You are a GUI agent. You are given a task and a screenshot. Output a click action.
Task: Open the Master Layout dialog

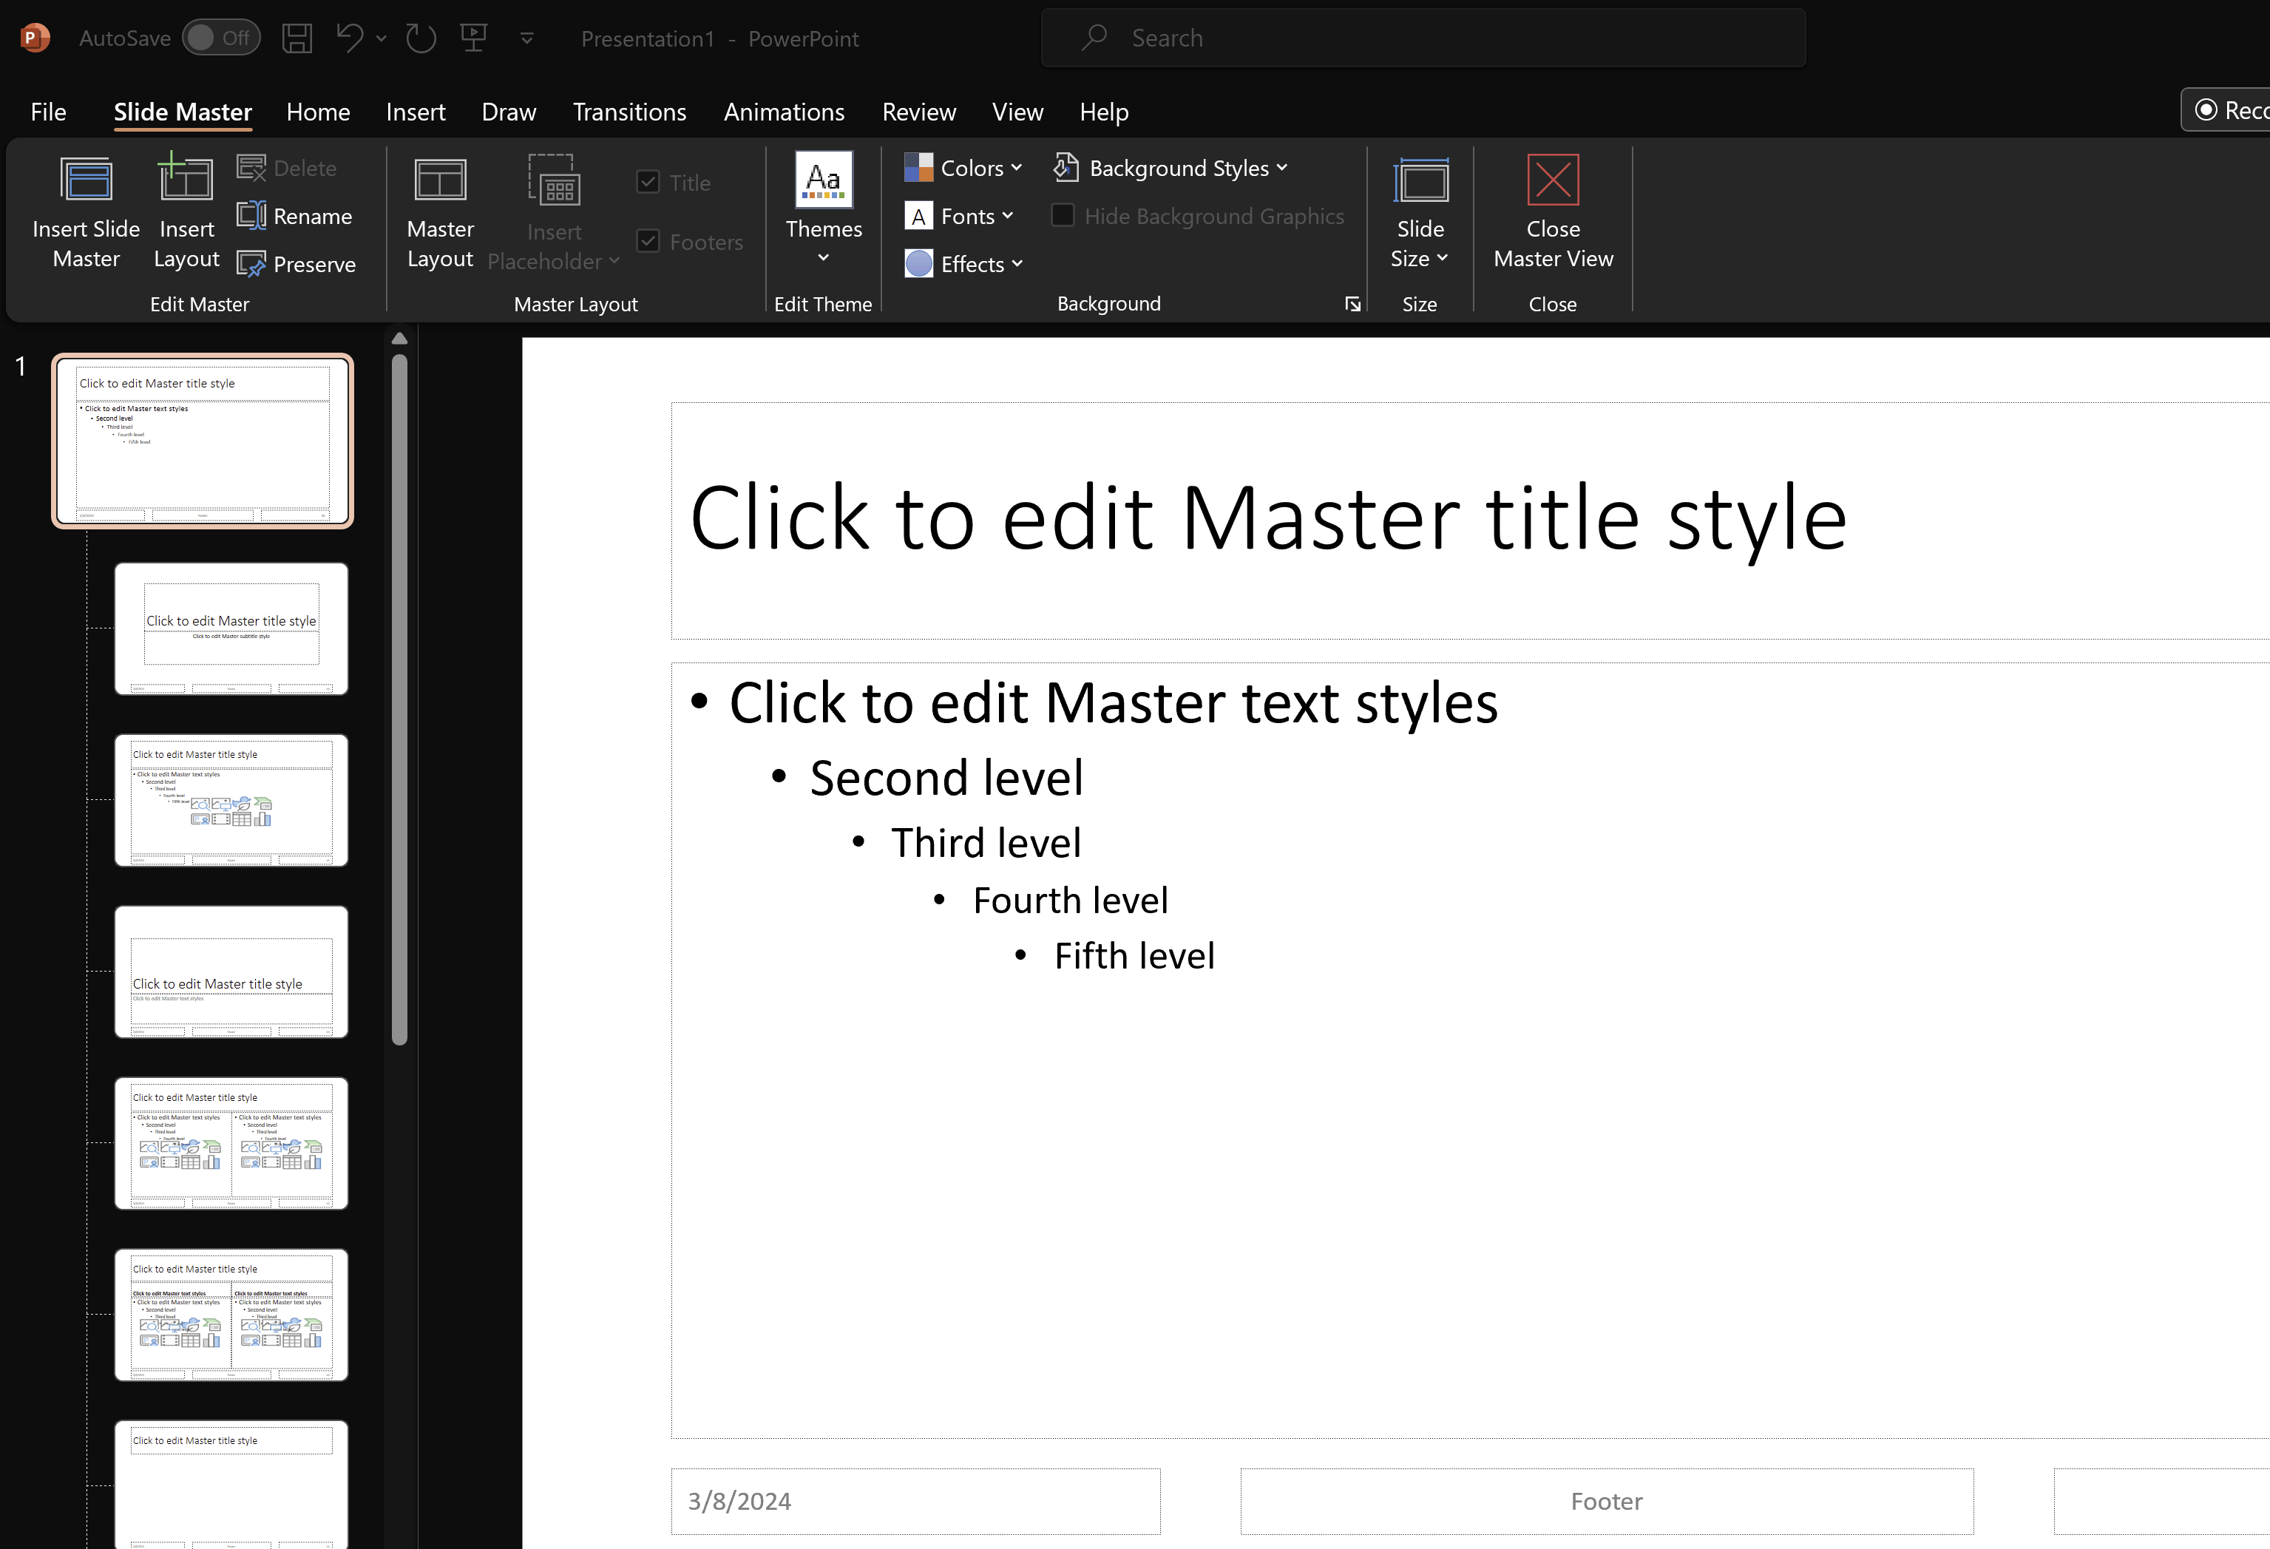[x=439, y=213]
